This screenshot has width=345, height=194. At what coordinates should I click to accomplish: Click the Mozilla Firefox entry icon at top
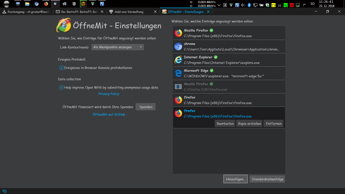[178, 33]
